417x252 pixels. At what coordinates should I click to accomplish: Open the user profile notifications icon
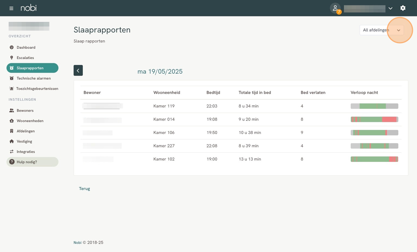(335, 8)
